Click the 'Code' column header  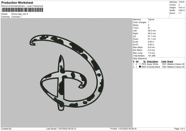point(164,61)
